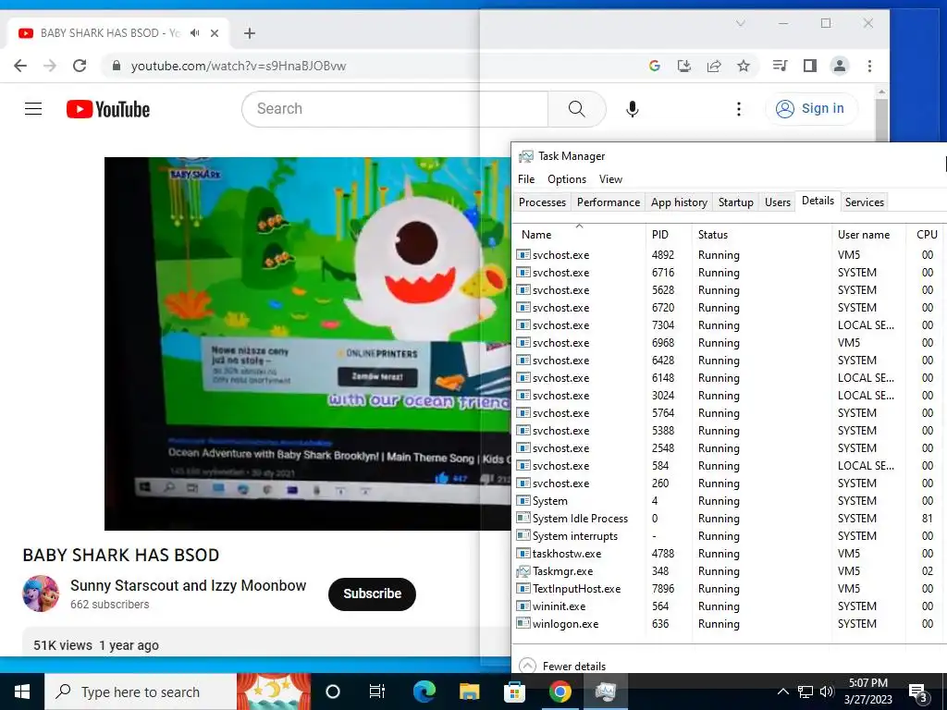Screen dimensions: 947x710
Task: Click the Google icon in address bar
Action: (x=654, y=66)
